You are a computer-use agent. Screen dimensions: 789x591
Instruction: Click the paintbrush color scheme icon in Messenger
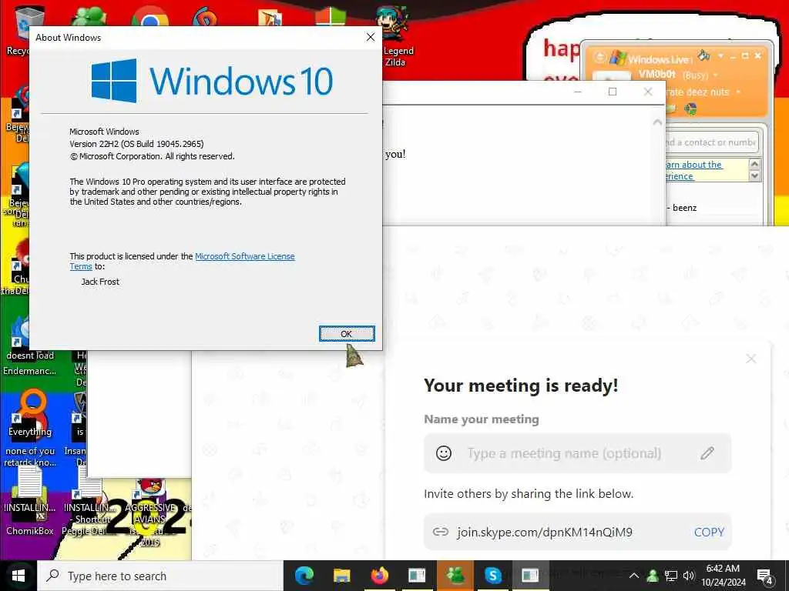(703, 55)
